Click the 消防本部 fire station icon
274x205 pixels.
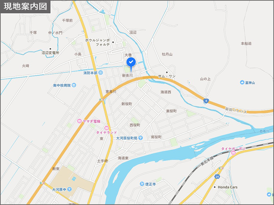[x=101, y=73]
